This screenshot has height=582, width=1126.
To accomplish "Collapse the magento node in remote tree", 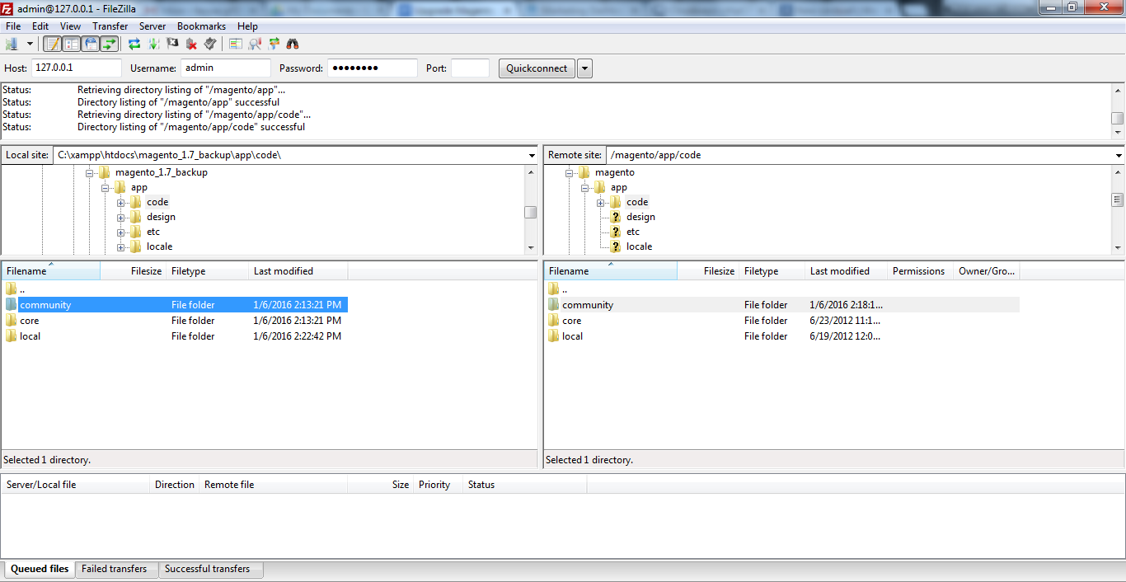I will [x=570, y=173].
